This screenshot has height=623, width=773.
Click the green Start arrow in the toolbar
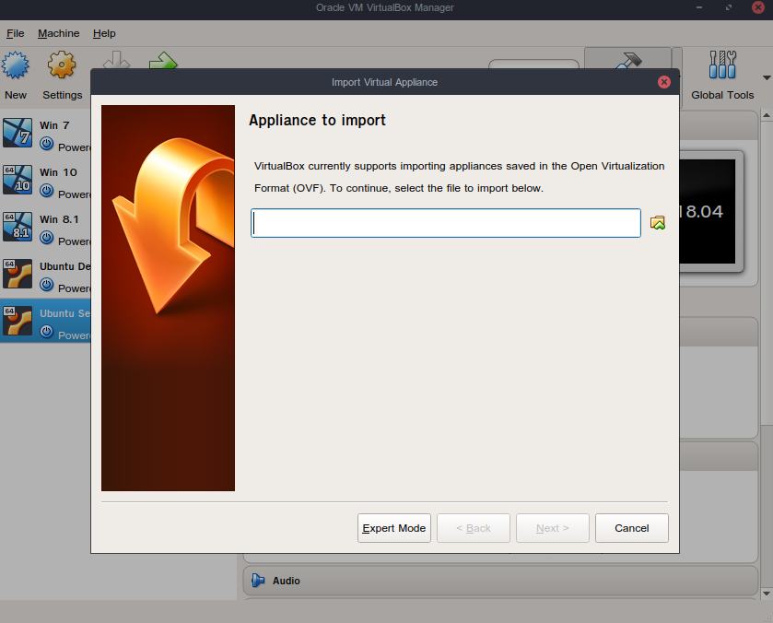point(163,61)
